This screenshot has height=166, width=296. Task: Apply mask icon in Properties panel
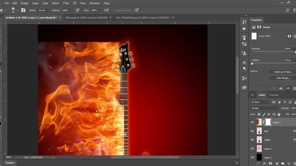tap(281, 88)
